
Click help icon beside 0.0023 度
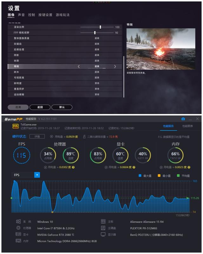(x=189, y=167)
